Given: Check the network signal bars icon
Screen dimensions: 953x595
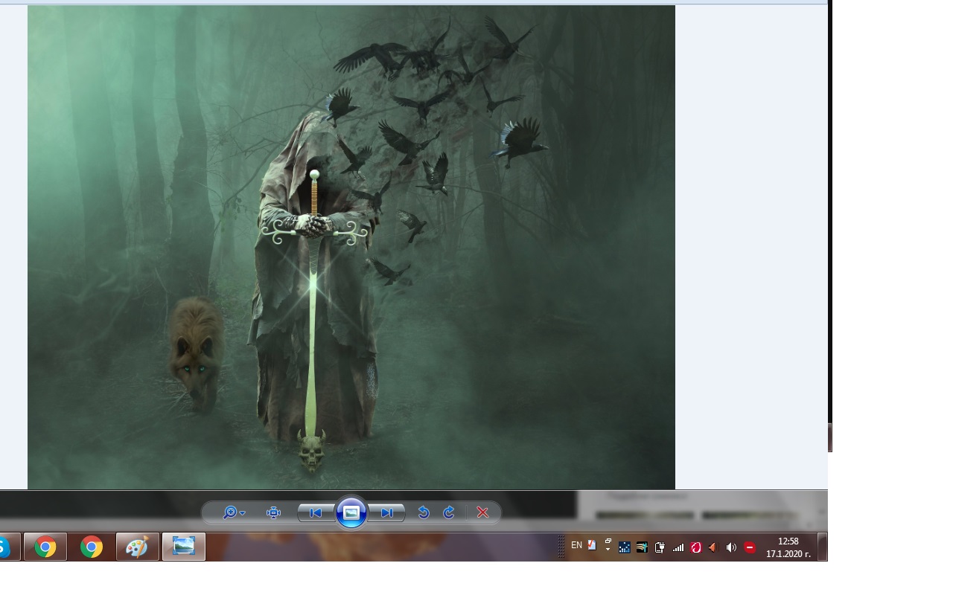Looking at the screenshot, I should 678,547.
